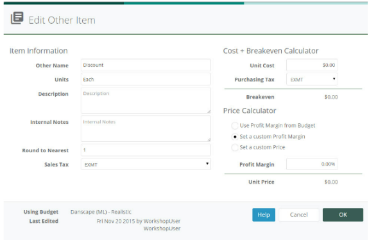The height and width of the screenshot is (244, 369).
Task: Click the Unit Price $0.00 value
Action: [331, 182]
